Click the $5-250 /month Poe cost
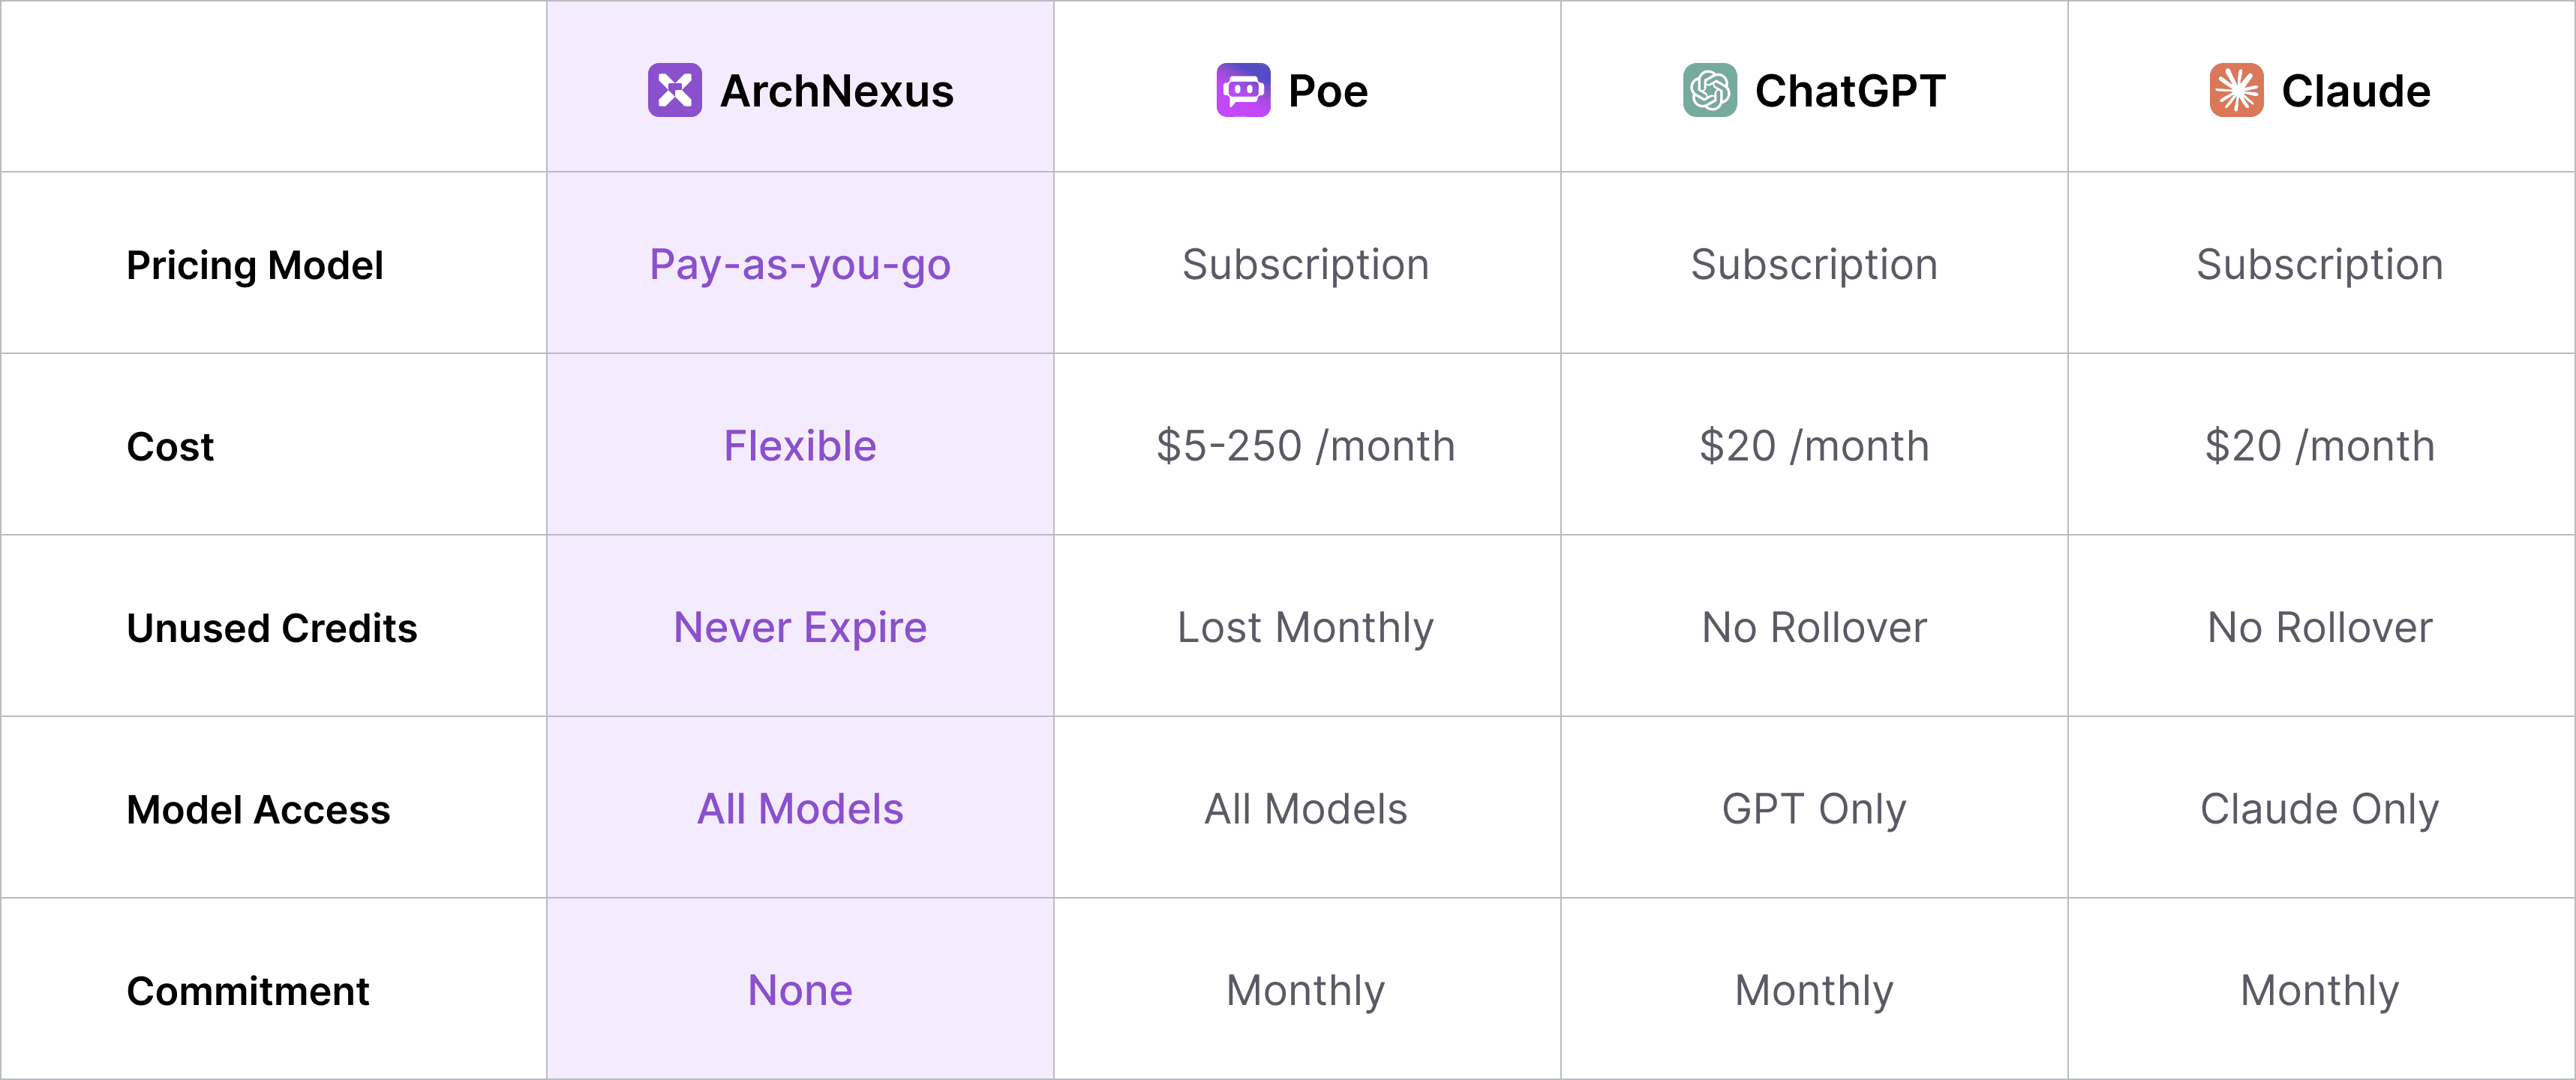The width and height of the screenshot is (2576, 1080). (x=1305, y=446)
